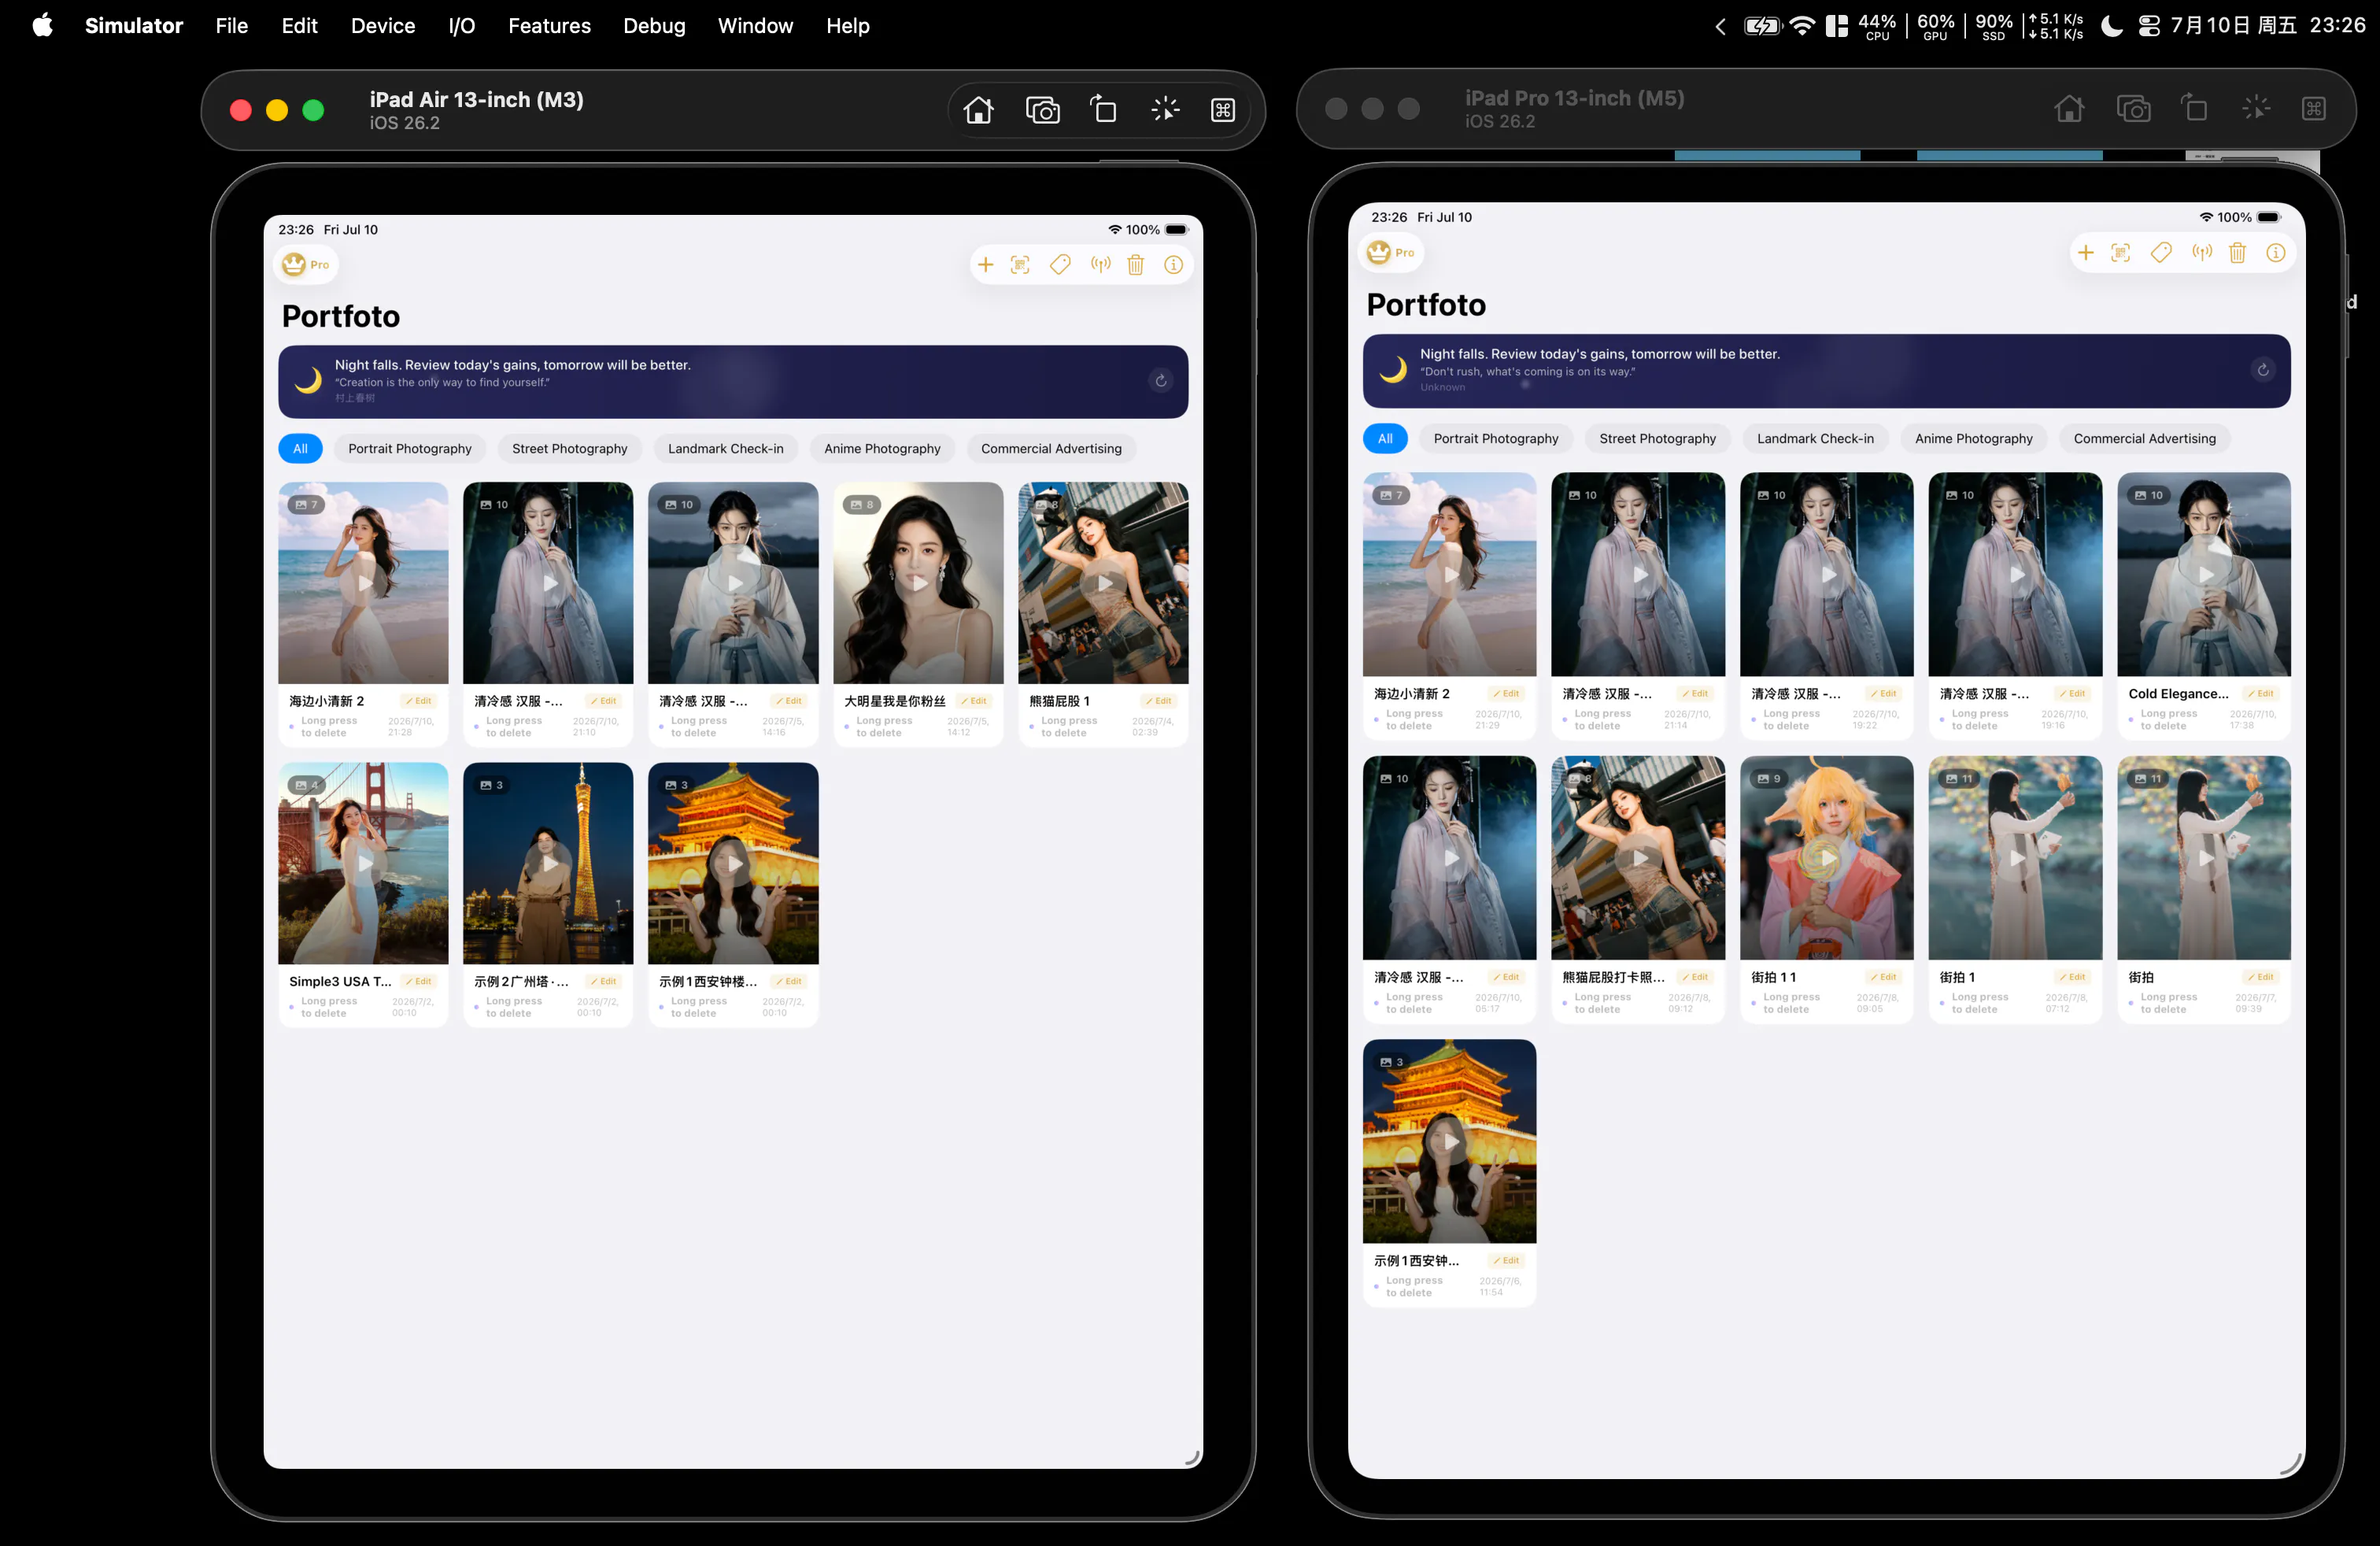Tap the broadcast signal icon in iPad Air app
The height and width of the screenshot is (1546, 2380).
(1100, 265)
